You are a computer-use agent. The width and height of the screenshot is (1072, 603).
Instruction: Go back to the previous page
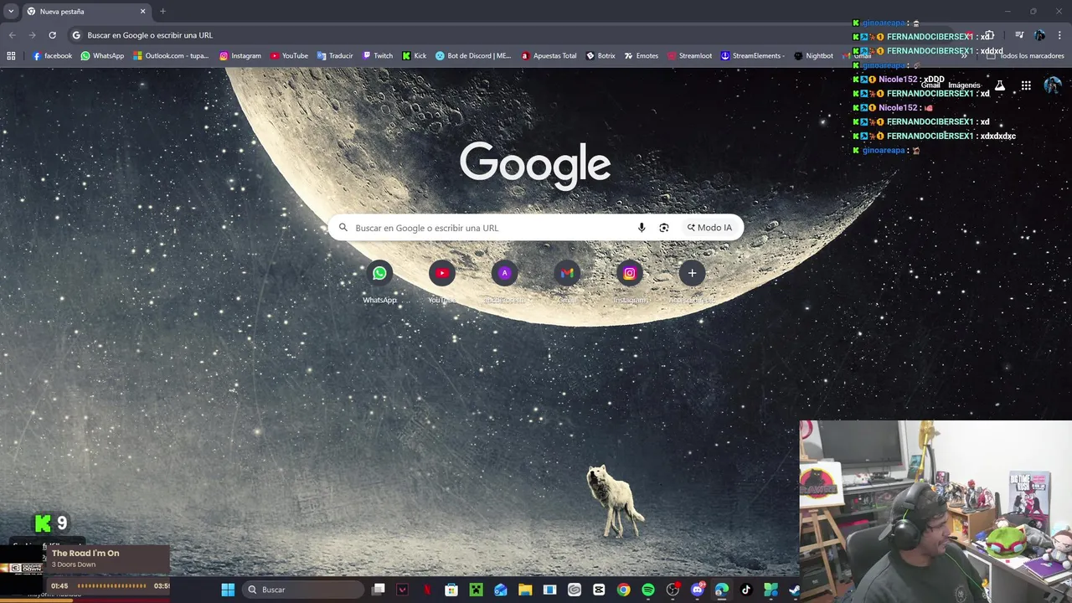coord(12,35)
